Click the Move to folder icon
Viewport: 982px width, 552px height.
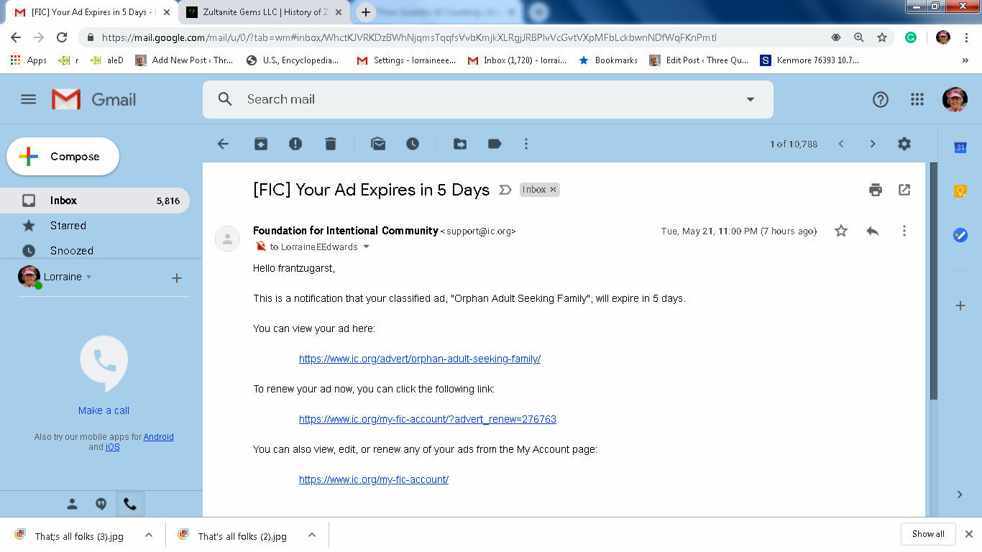pyautogui.click(x=460, y=144)
